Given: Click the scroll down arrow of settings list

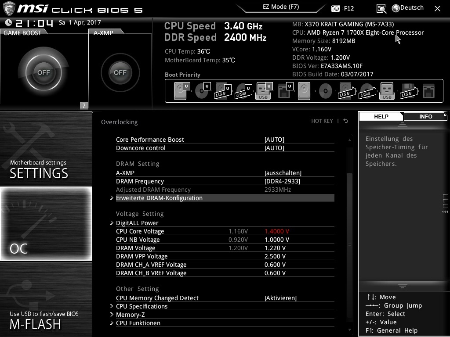Looking at the screenshot, I should 349,330.
